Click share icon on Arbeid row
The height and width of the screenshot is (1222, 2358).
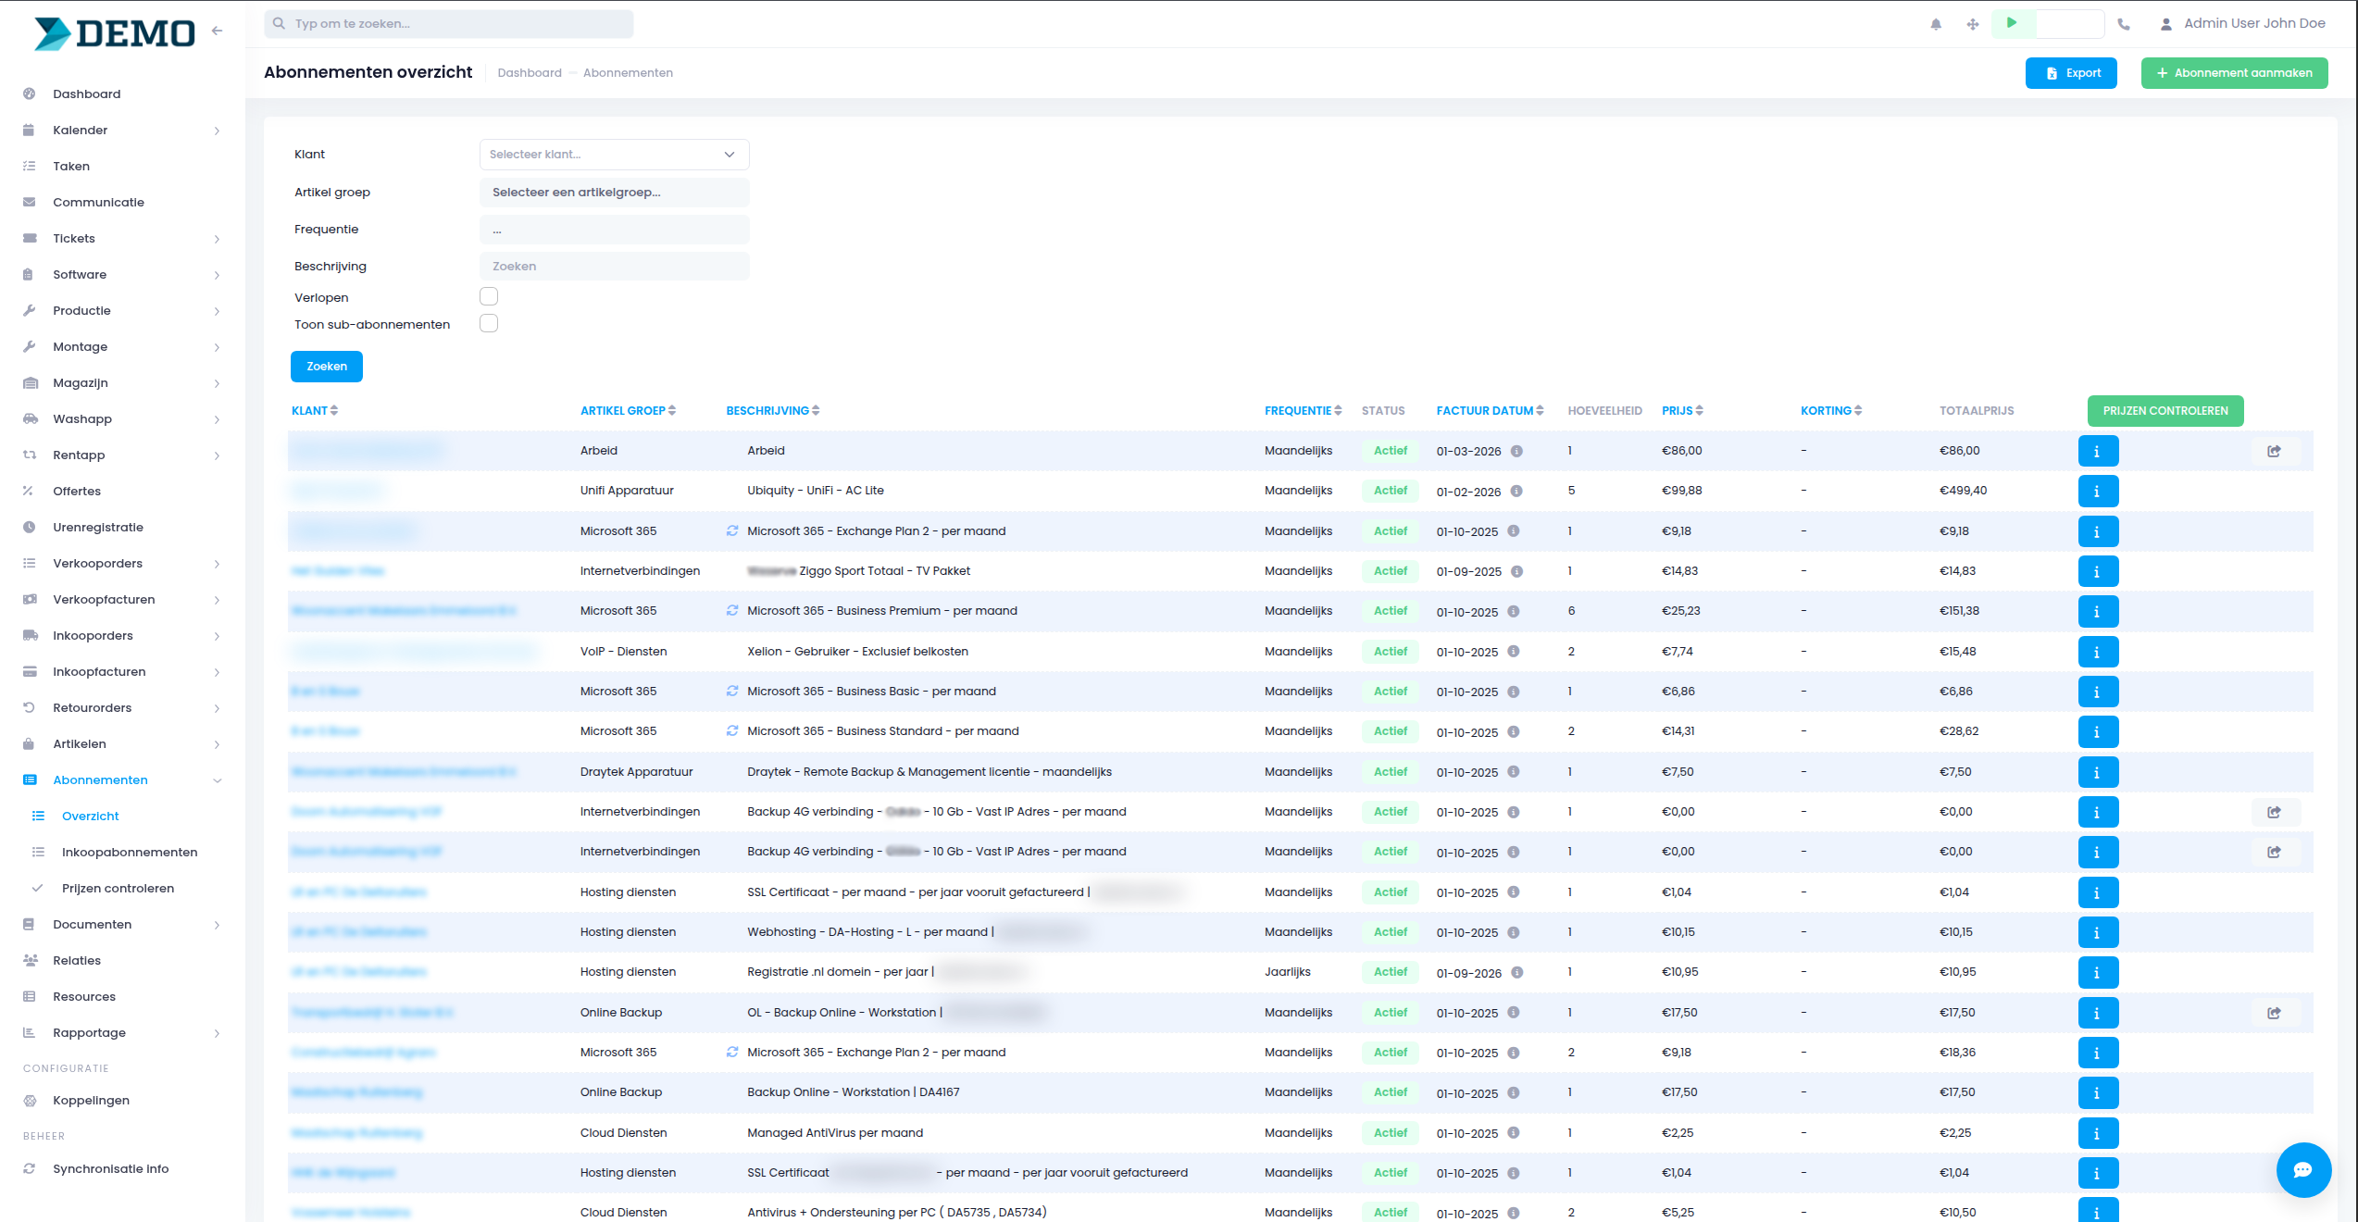point(2274,451)
